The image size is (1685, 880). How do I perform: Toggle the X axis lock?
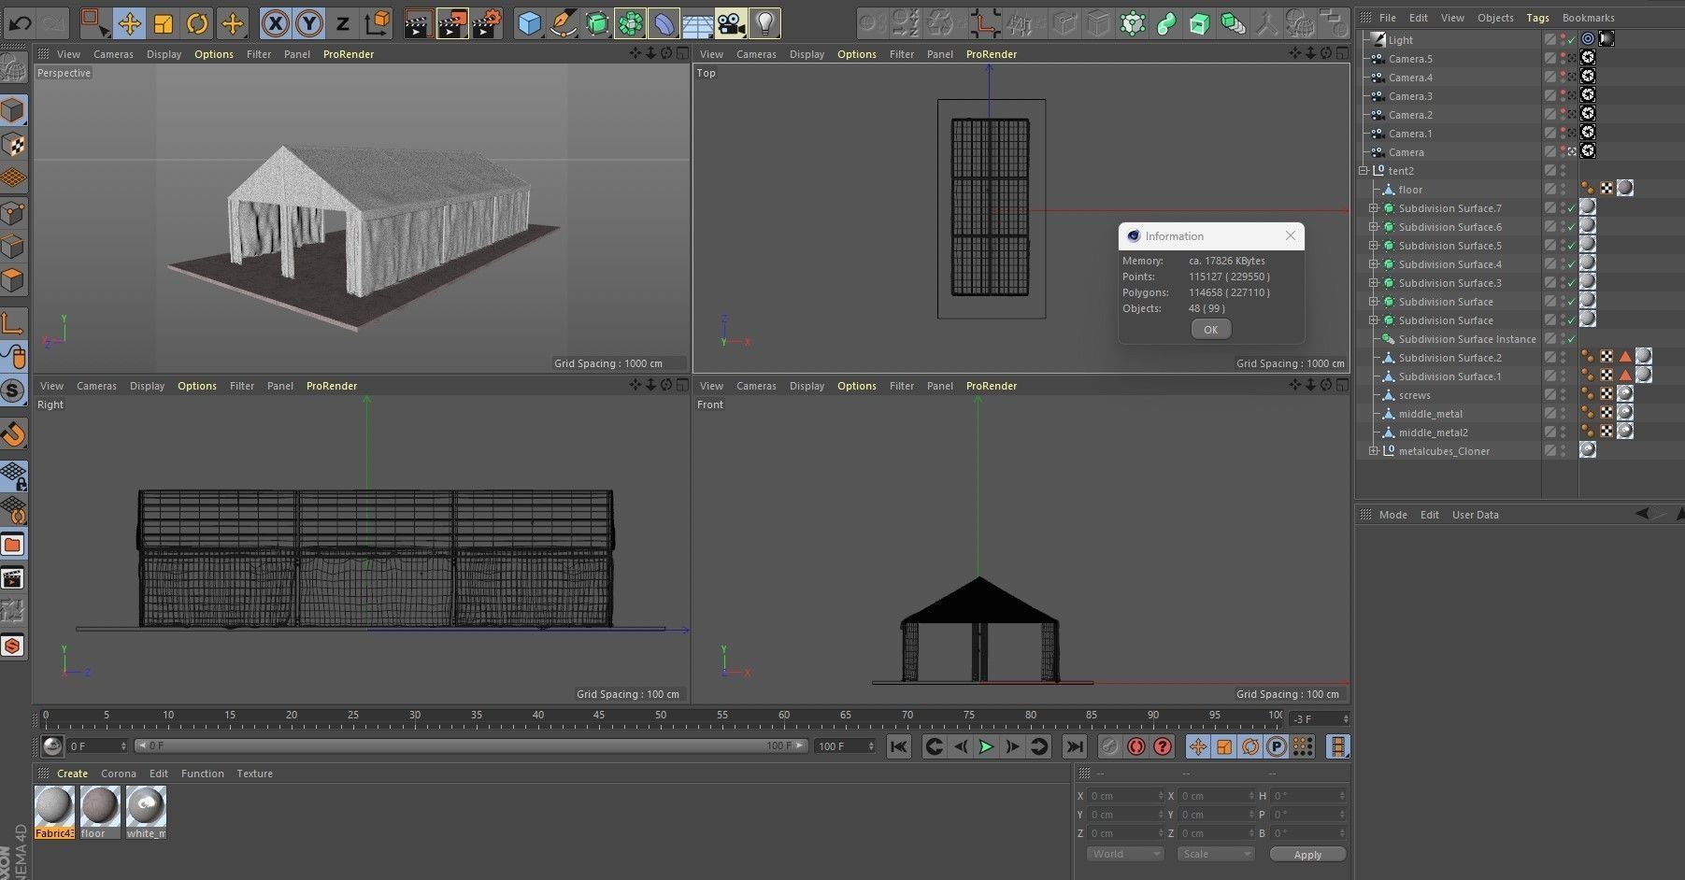pos(275,22)
